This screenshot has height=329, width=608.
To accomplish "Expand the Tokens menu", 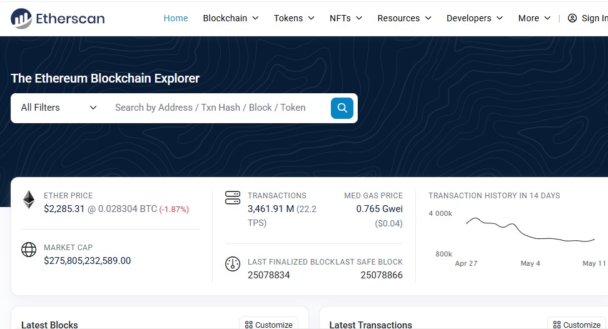I will click(294, 18).
